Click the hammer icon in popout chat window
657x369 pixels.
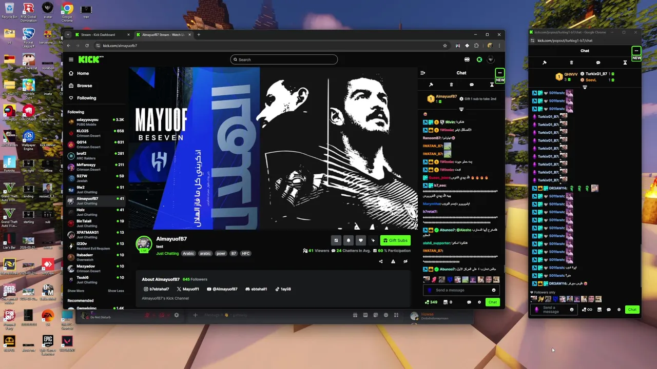click(x=545, y=63)
